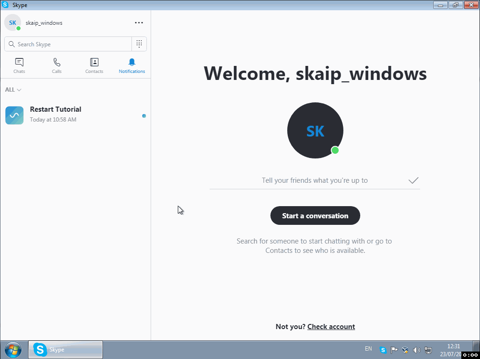Viewport: 480px width, 359px height.
Task: Click the EN language indicator
Action: pos(368,349)
